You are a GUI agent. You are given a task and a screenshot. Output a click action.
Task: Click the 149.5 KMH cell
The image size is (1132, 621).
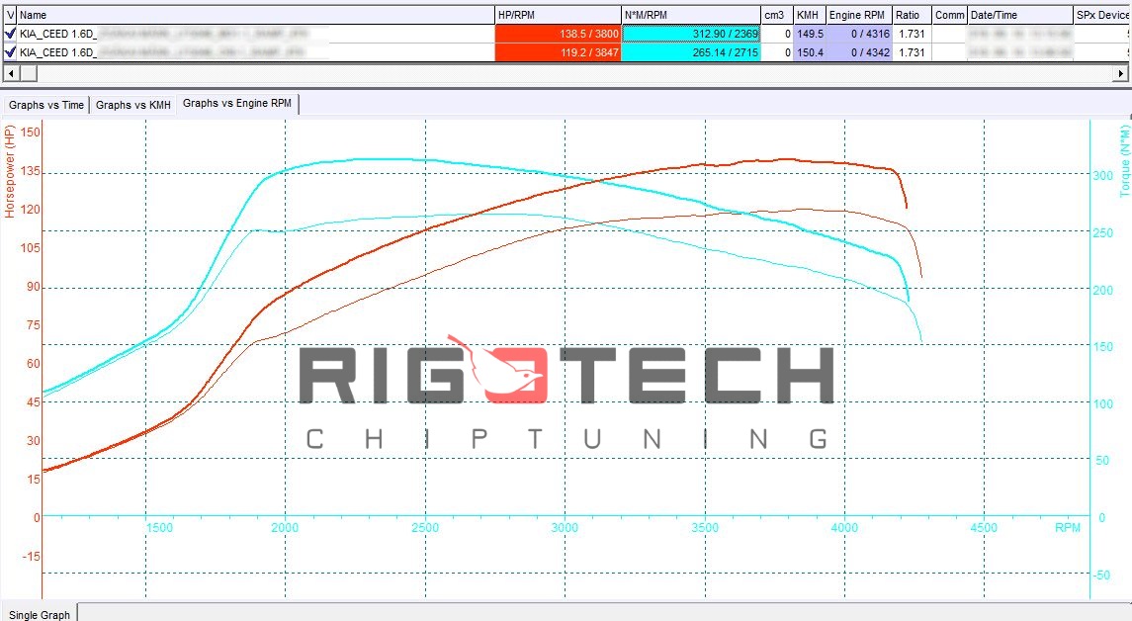pos(810,34)
